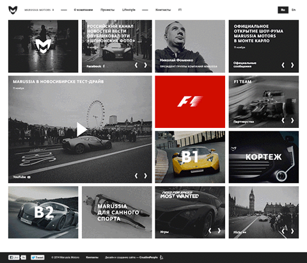Click the Marussia M logo in the header

click(x=13, y=10)
